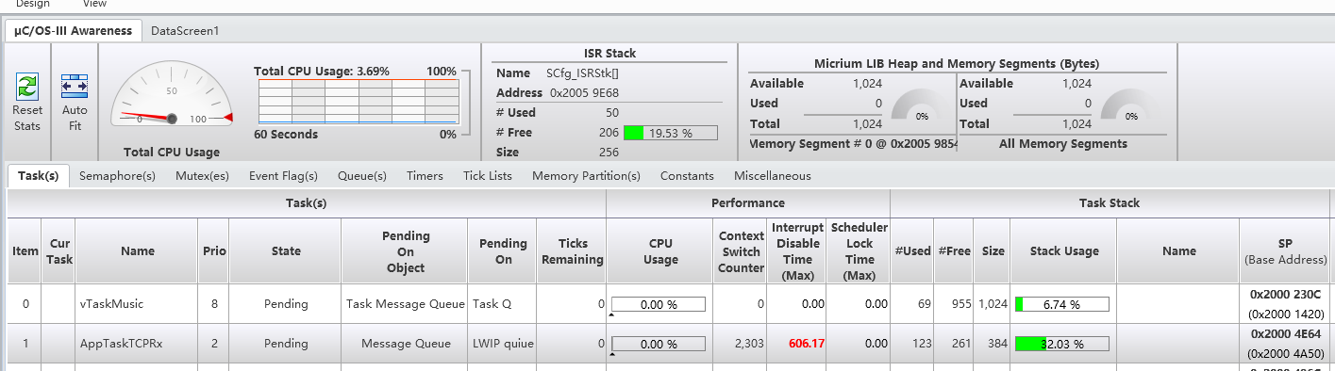Image resolution: width=1335 pixels, height=371 pixels.
Task: Click the Prio column header
Action: click(x=214, y=250)
